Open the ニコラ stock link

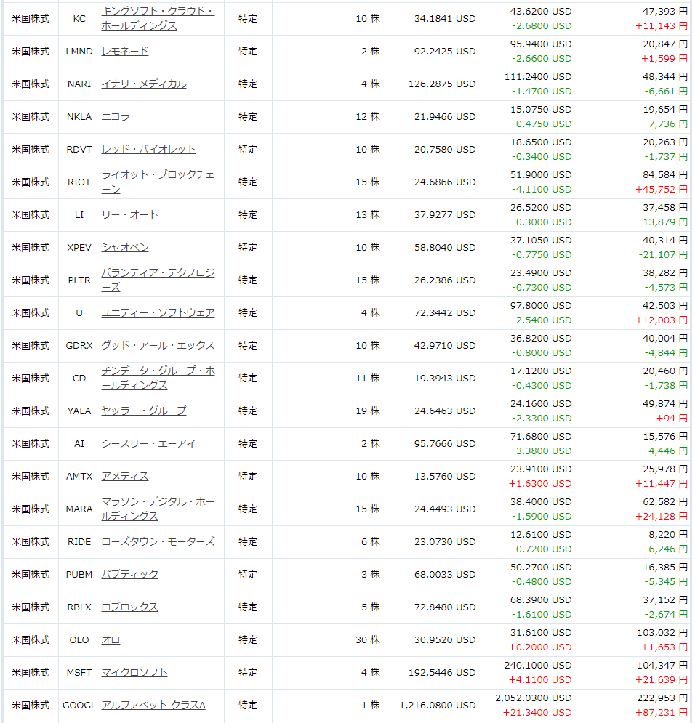click(x=116, y=117)
